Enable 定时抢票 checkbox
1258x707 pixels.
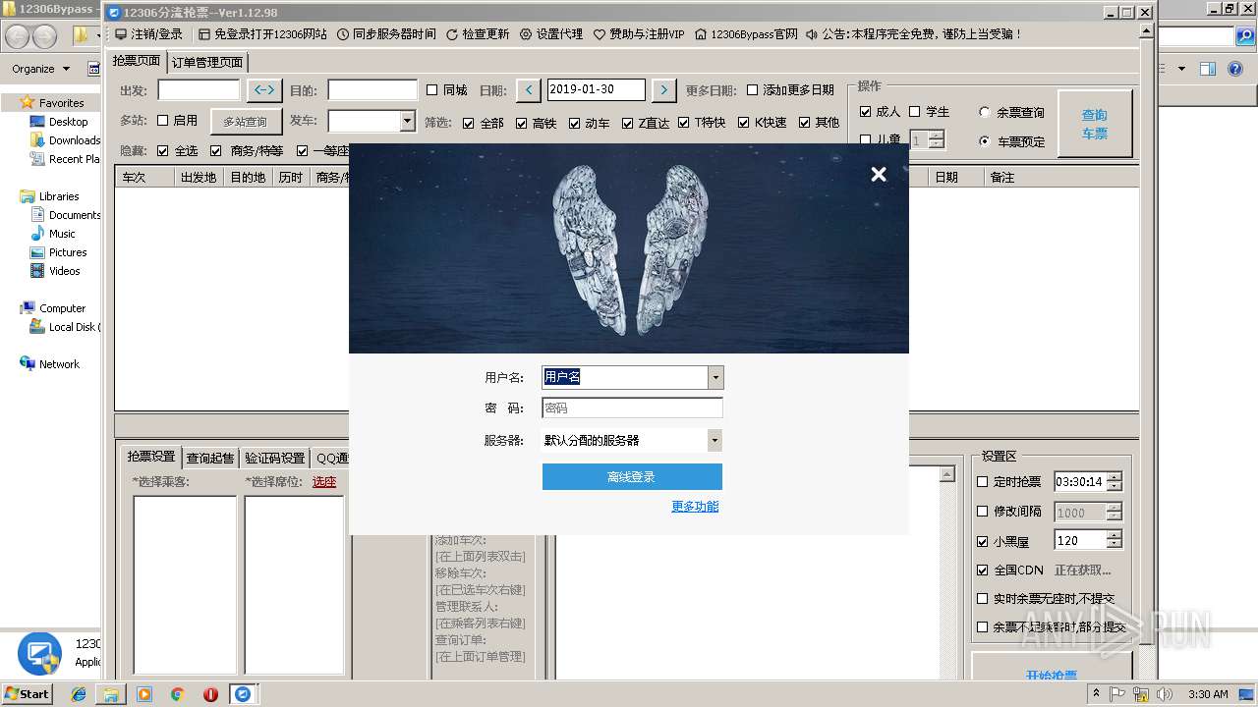pyautogui.click(x=1009, y=482)
